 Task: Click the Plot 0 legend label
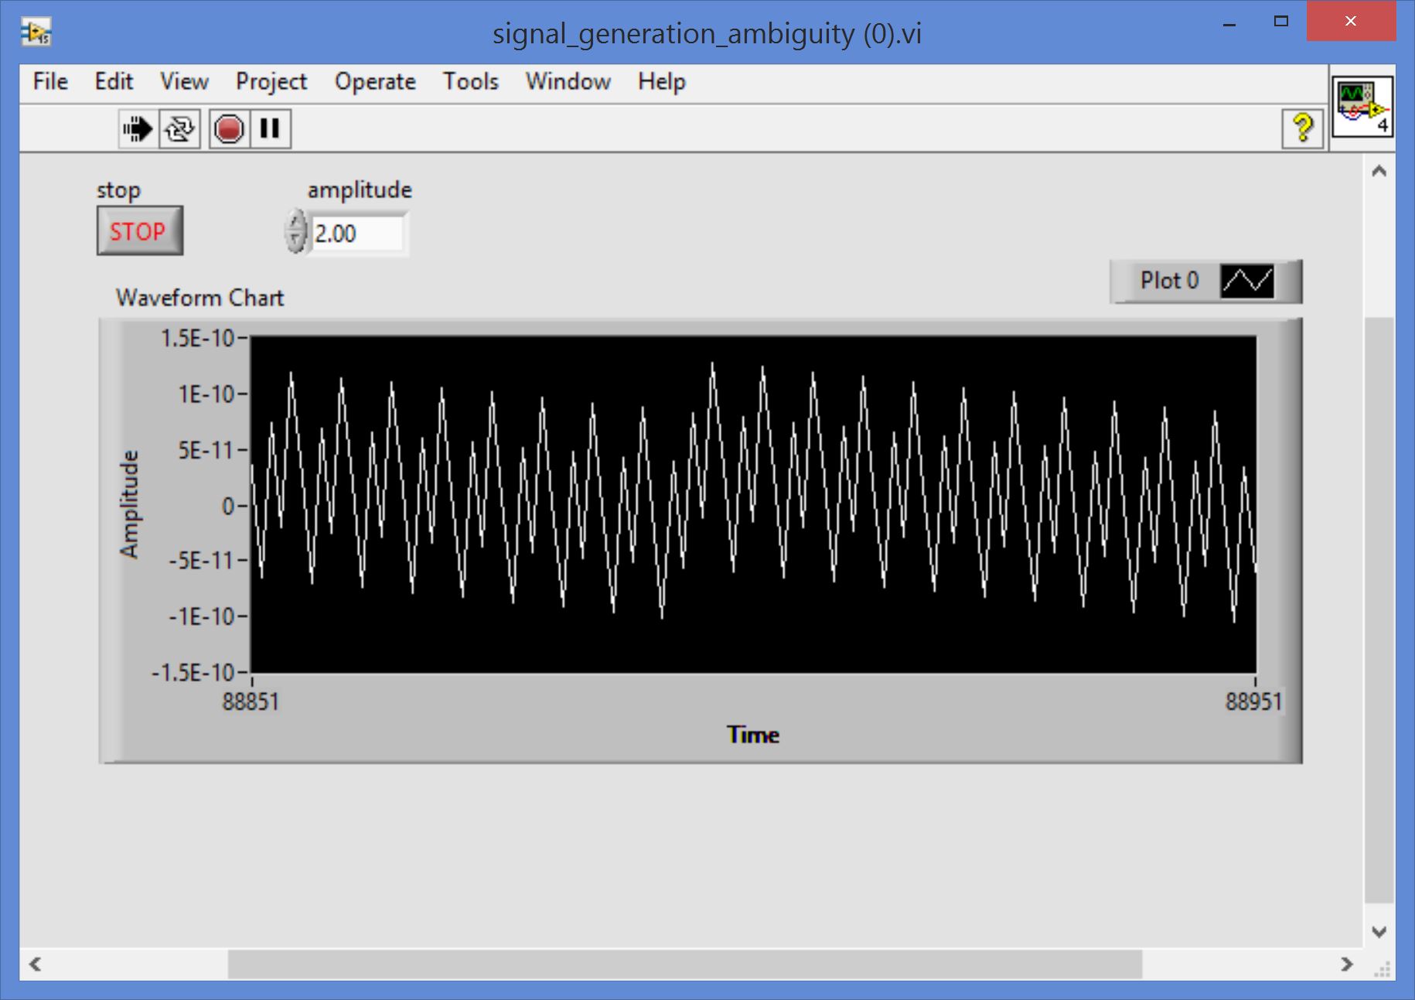(1169, 280)
